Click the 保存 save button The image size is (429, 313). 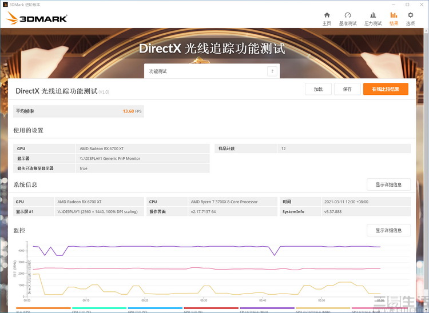point(347,89)
